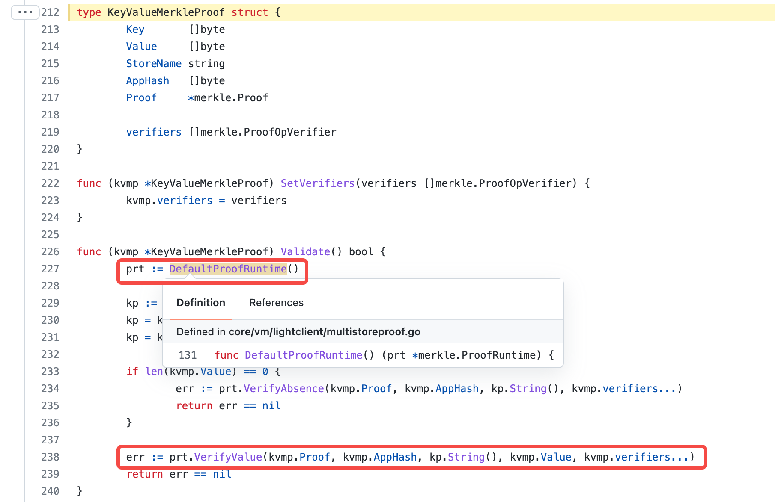This screenshot has width=775, height=502.
Task: Click the StoreName struct field
Action: [x=154, y=64]
